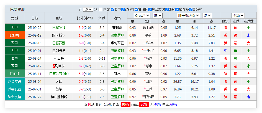Open the 华伦西亚 away team link

coord(117,43)
